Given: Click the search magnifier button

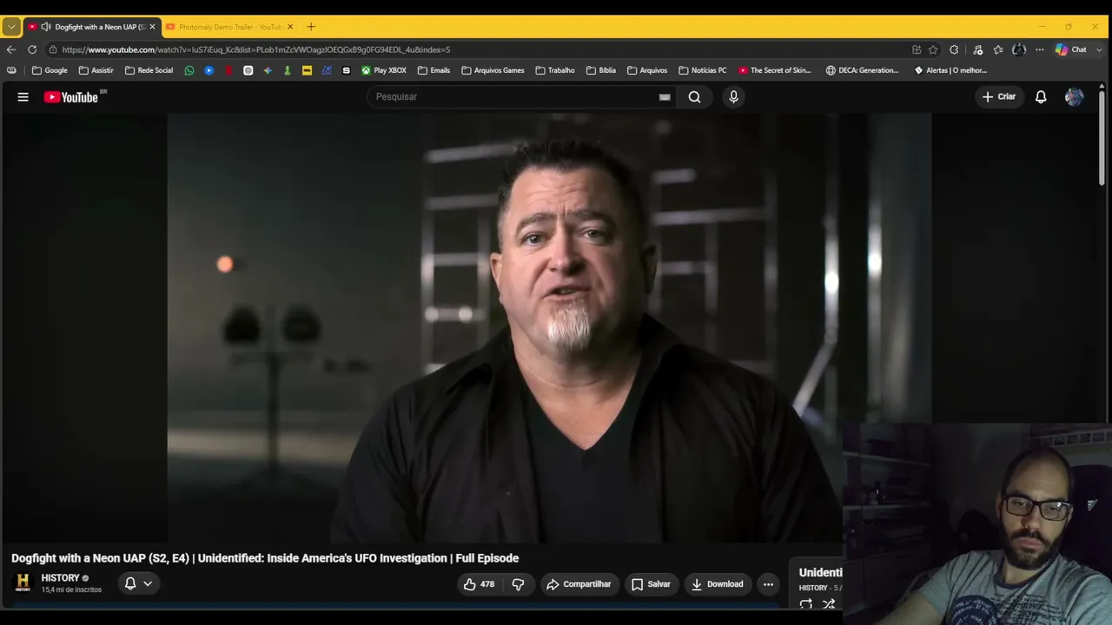Looking at the screenshot, I should [694, 97].
